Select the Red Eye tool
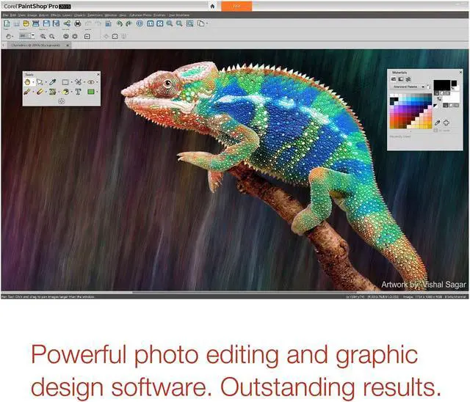 [x=91, y=82]
